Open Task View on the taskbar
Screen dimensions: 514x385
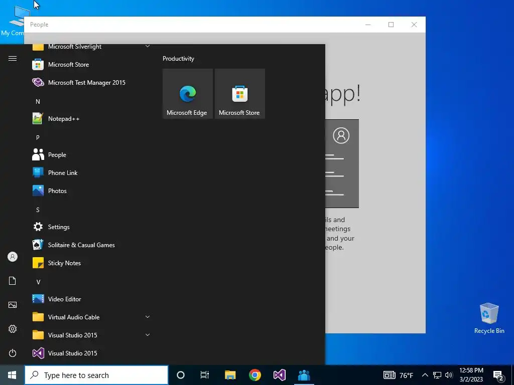205,375
